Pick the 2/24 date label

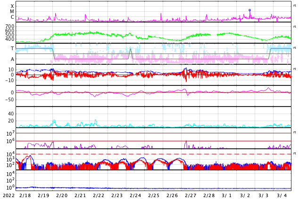pos(135,195)
